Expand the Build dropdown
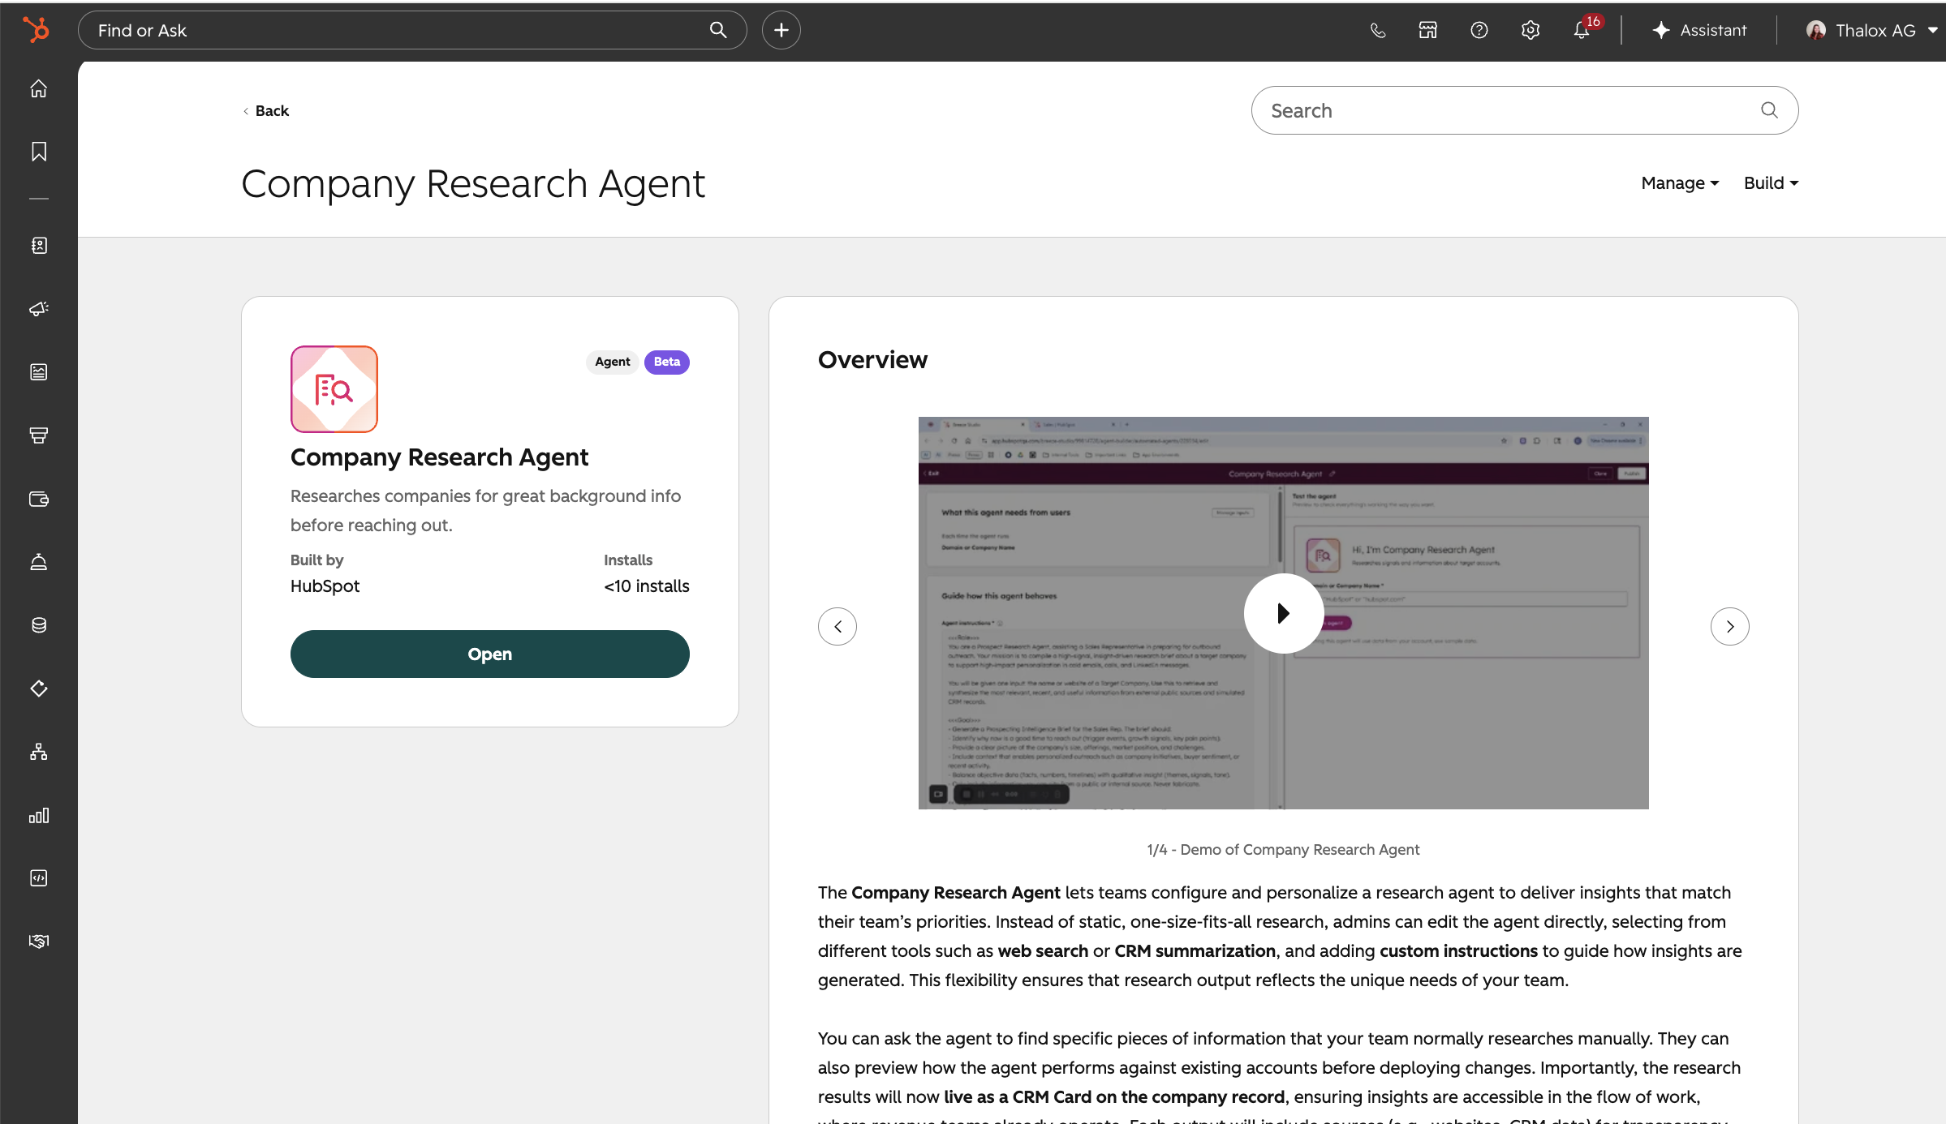The height and width of the screenshot is (1124, 1946). 1772,183
